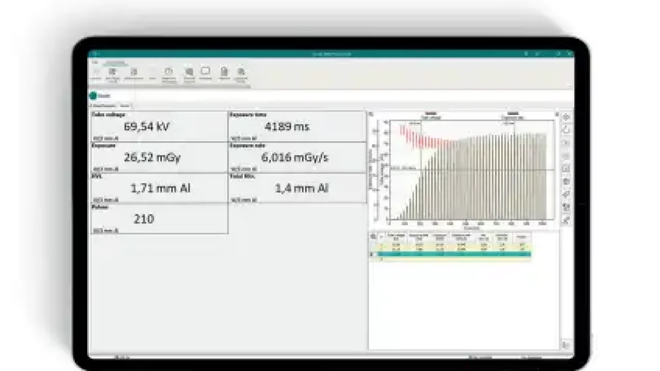Click the HVL 1,71 mm Al display
This screenshot has height=371, width=660.
point(159,188)
